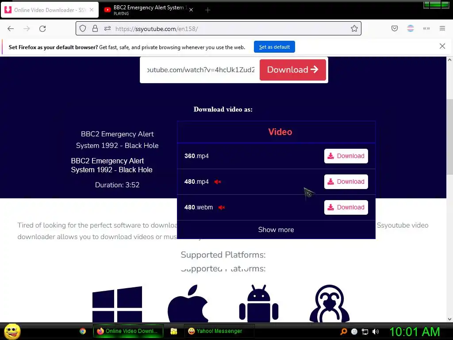
Task: Click the search magnifier tray icon
Action: click(x=343, y=332)
